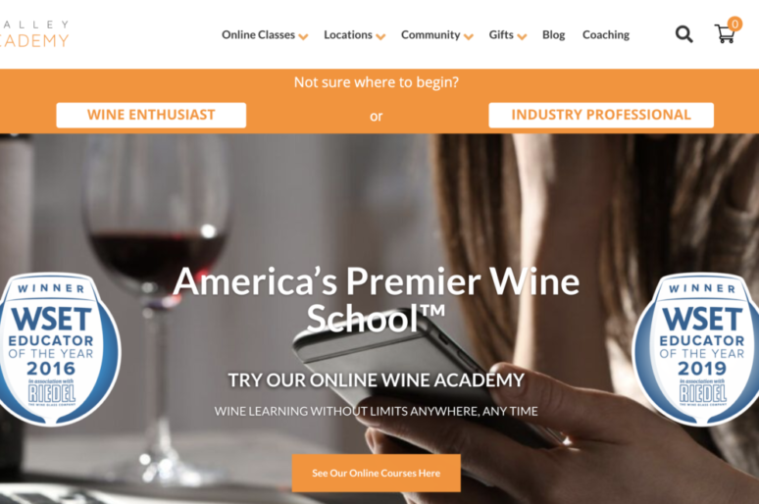Expand the Locations dropdown arrow
Image resolution: width=759 pixels, height=504 pixels.
pos(380,37)
